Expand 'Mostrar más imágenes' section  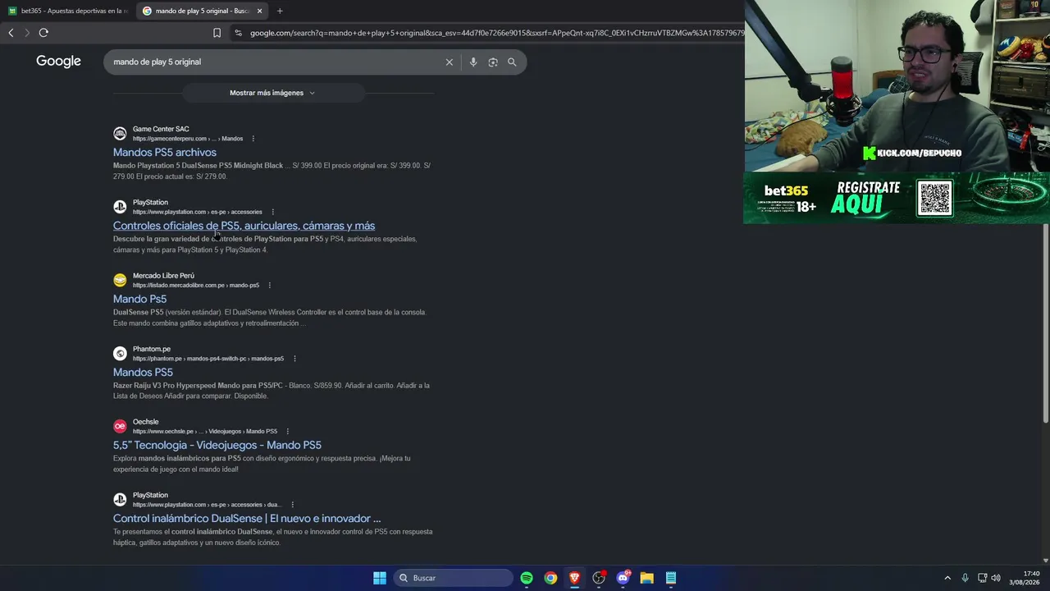pyautogui.click(x=273, y=93)
